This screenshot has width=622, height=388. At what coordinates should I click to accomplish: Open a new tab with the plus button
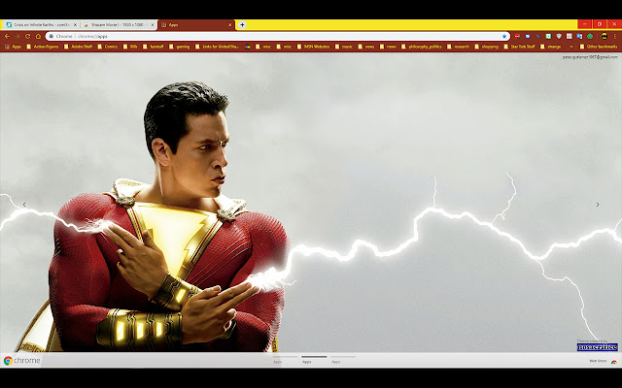pos(242,24)
